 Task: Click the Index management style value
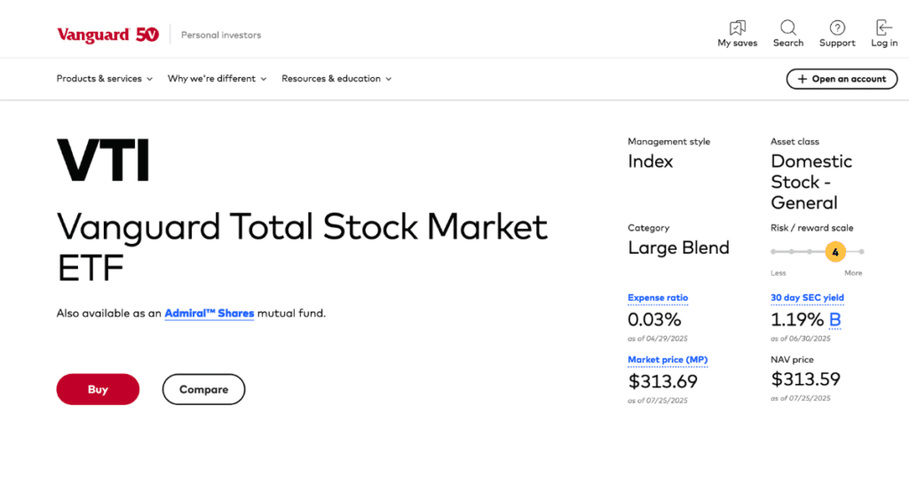[x=651, y=161]
